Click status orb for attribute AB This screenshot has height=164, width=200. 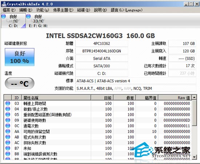coord(8,137)
